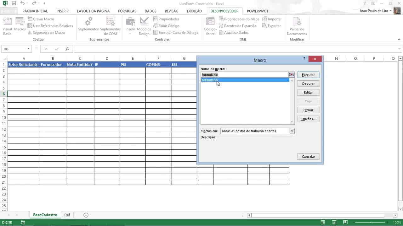Image resolution: width=403 pixels, height=226 pixels.
Task: Click Exportar XML data
Action: [x=271, y=26]
